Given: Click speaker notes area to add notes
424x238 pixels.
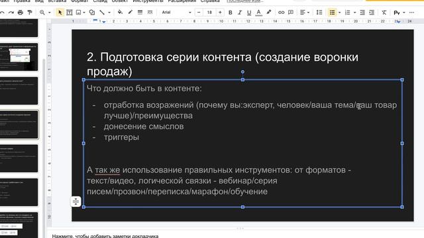Looking at the screenshot, I should click(x=105, y=236).
